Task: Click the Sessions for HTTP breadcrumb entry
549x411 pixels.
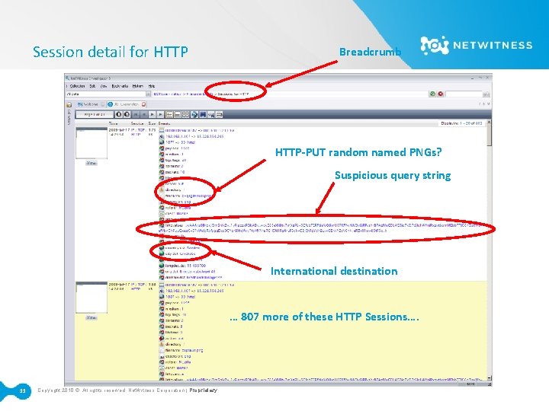Action: (x=233, y=94)
